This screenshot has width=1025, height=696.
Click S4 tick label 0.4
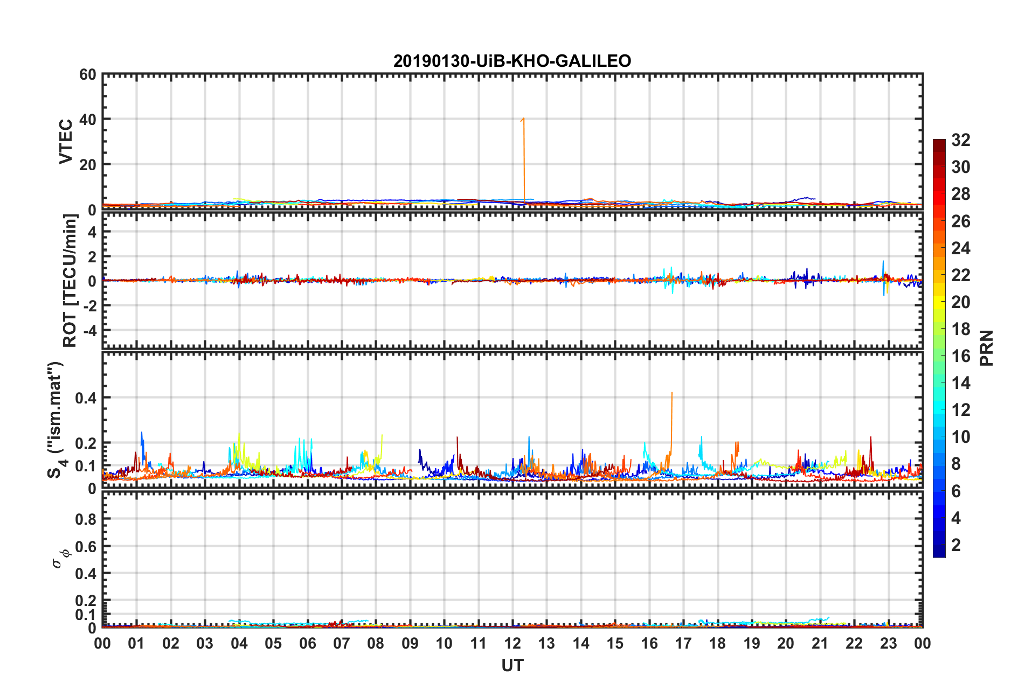86,398
